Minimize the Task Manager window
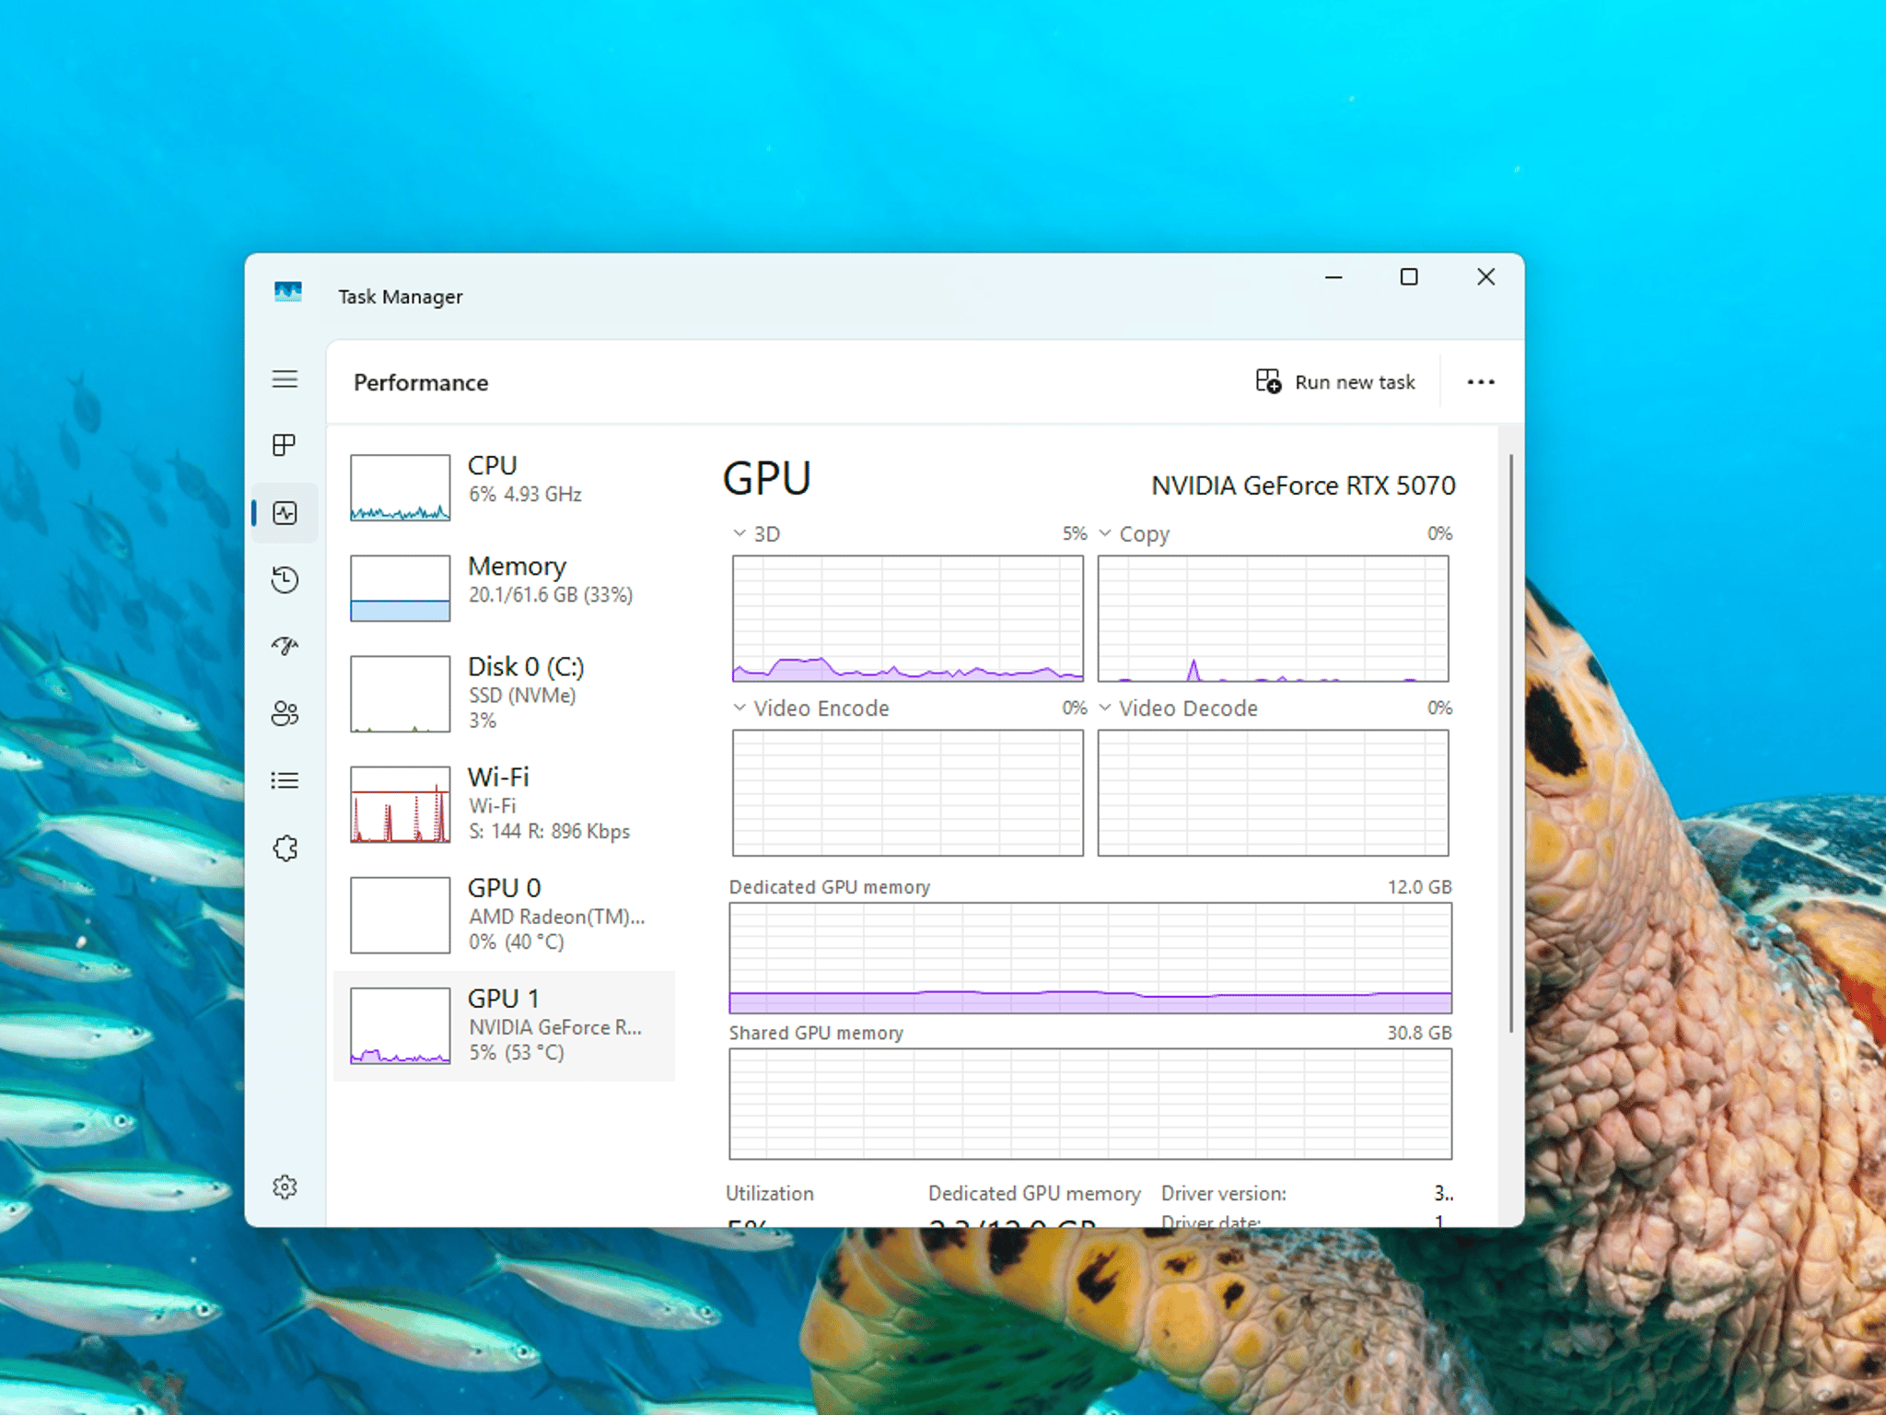Viewport: 1886px width, 1415px height. point(1333,277)
